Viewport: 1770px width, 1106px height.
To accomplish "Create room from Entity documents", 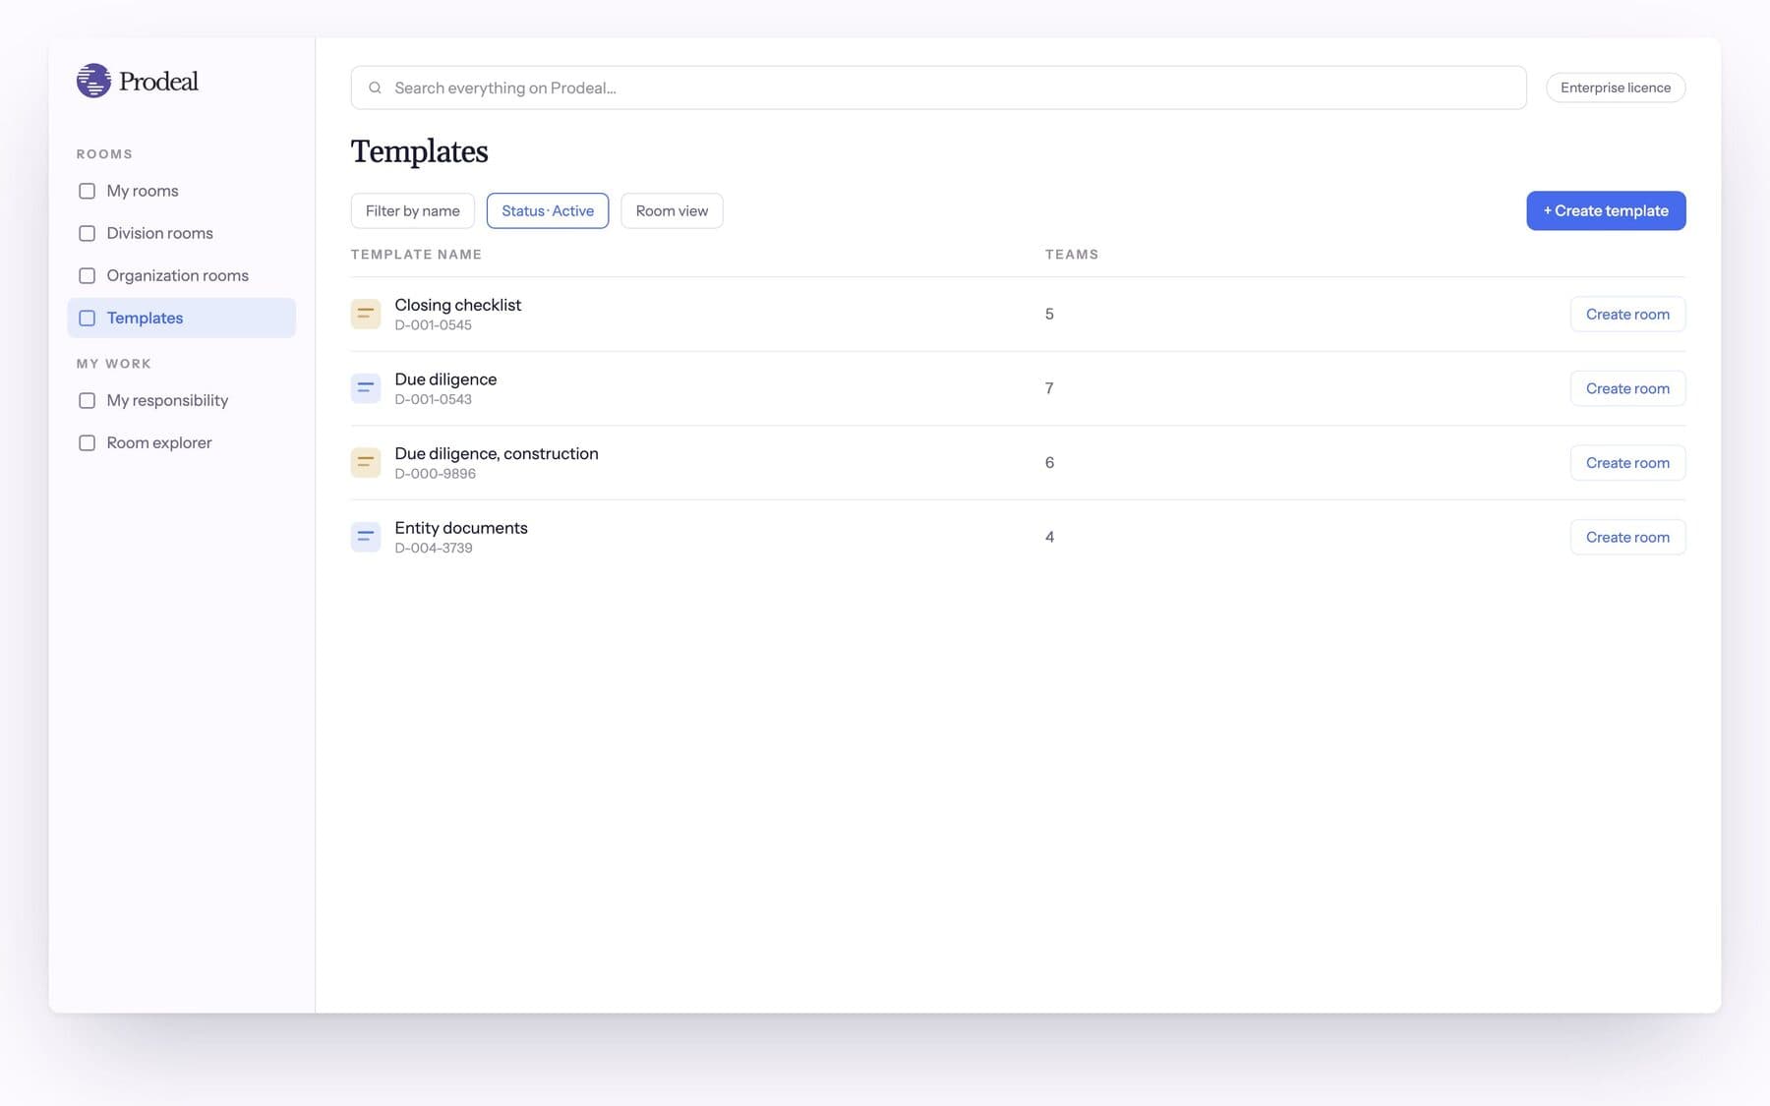I will (1627, 537).
